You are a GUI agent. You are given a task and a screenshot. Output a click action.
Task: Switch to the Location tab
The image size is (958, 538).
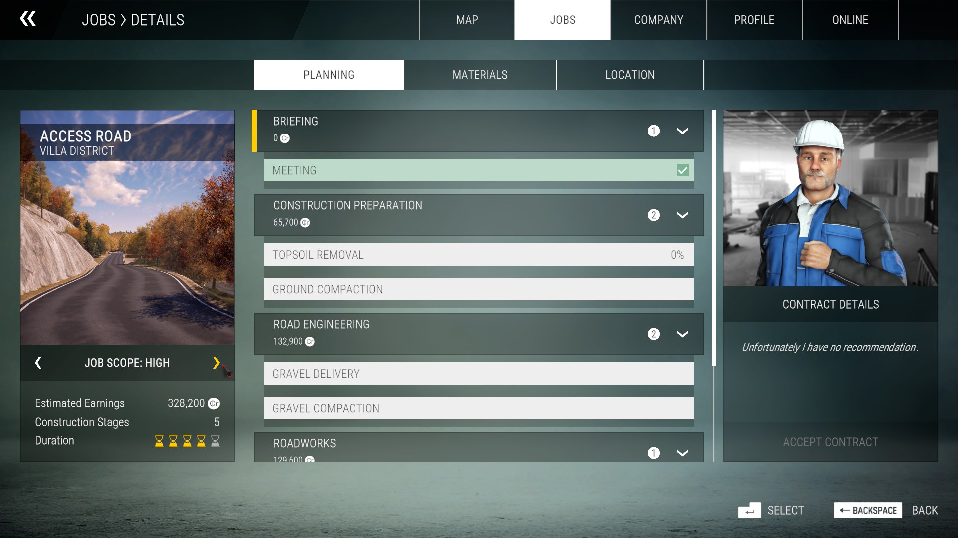(x=630, y=75)
